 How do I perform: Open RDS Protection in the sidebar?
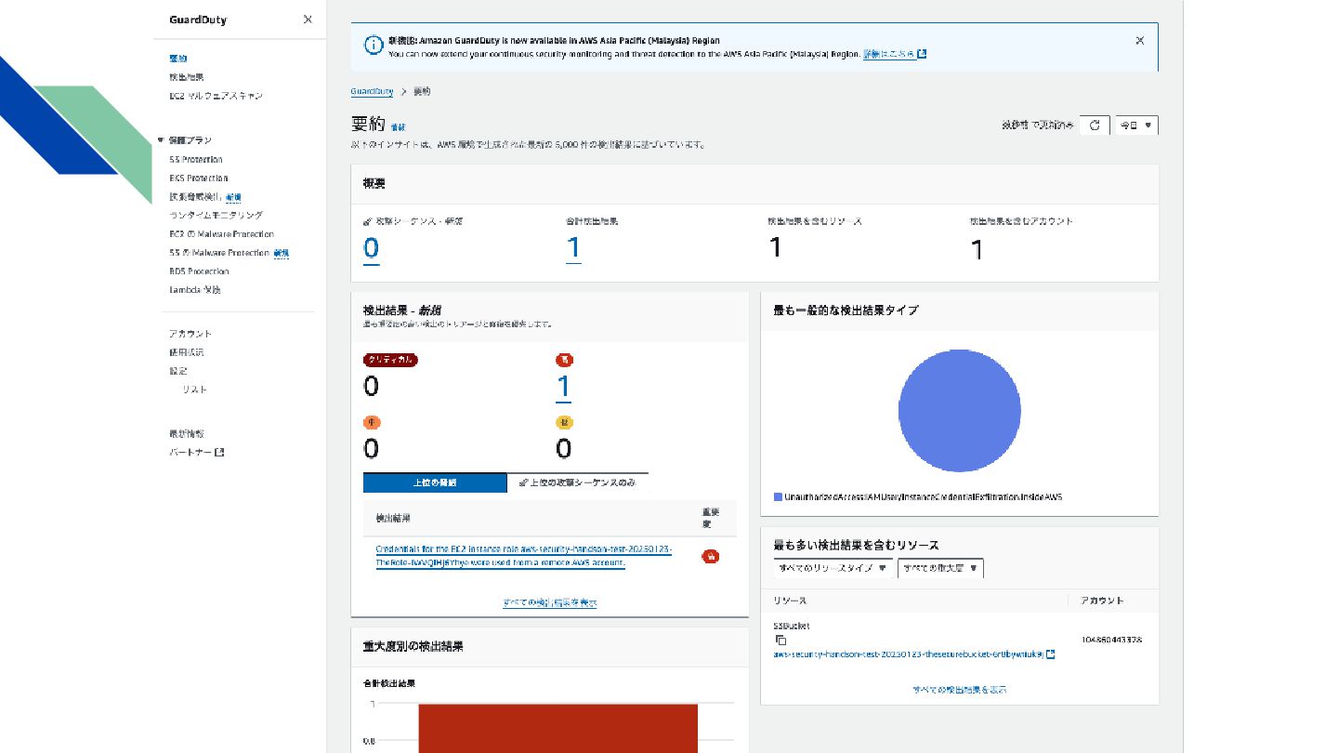pos(199,271)
